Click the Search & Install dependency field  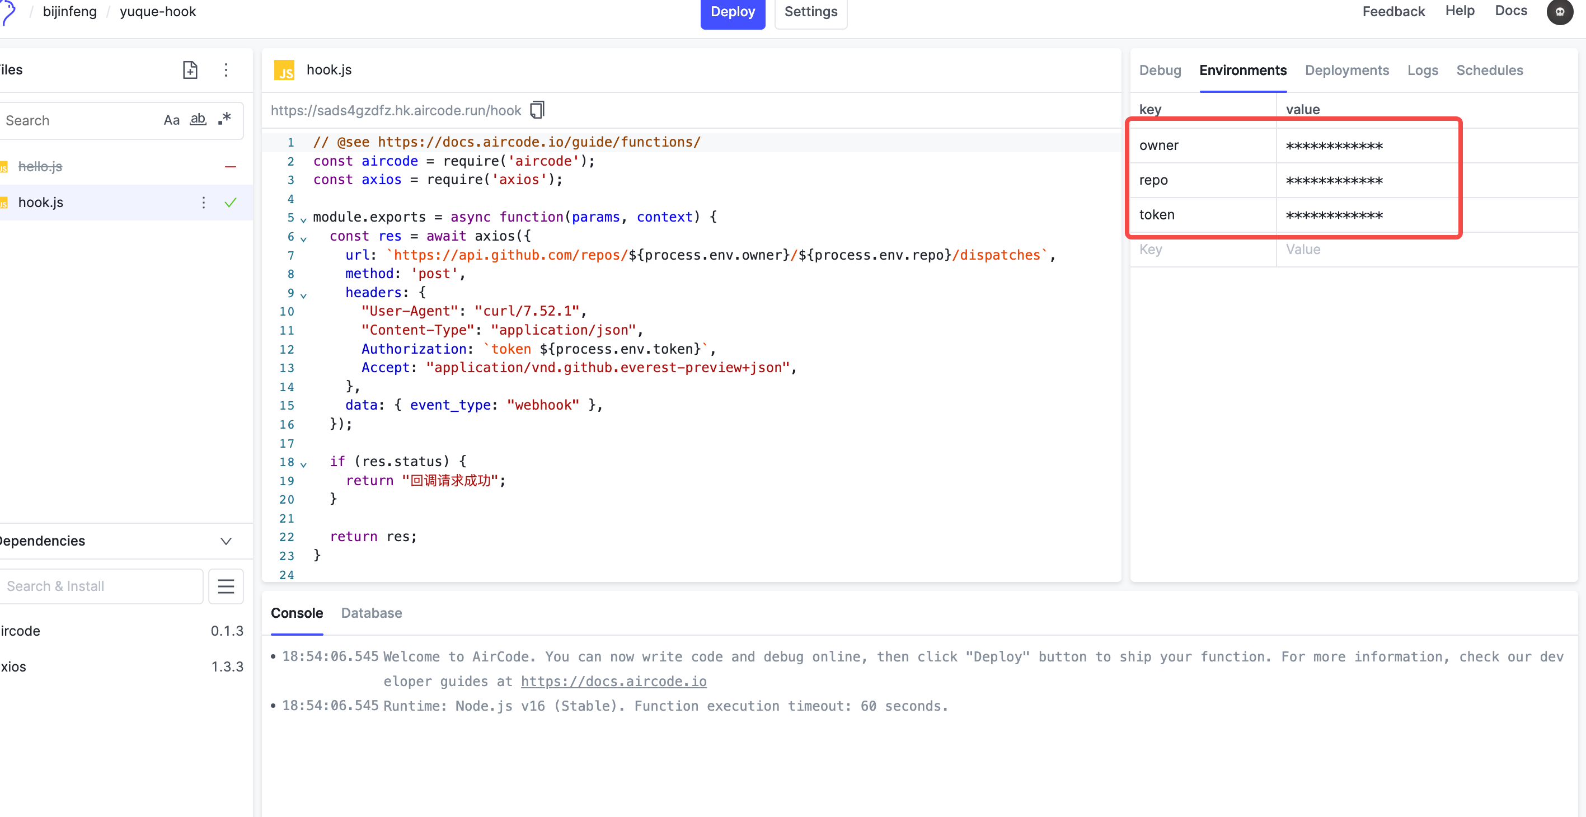tap(102, 586)
